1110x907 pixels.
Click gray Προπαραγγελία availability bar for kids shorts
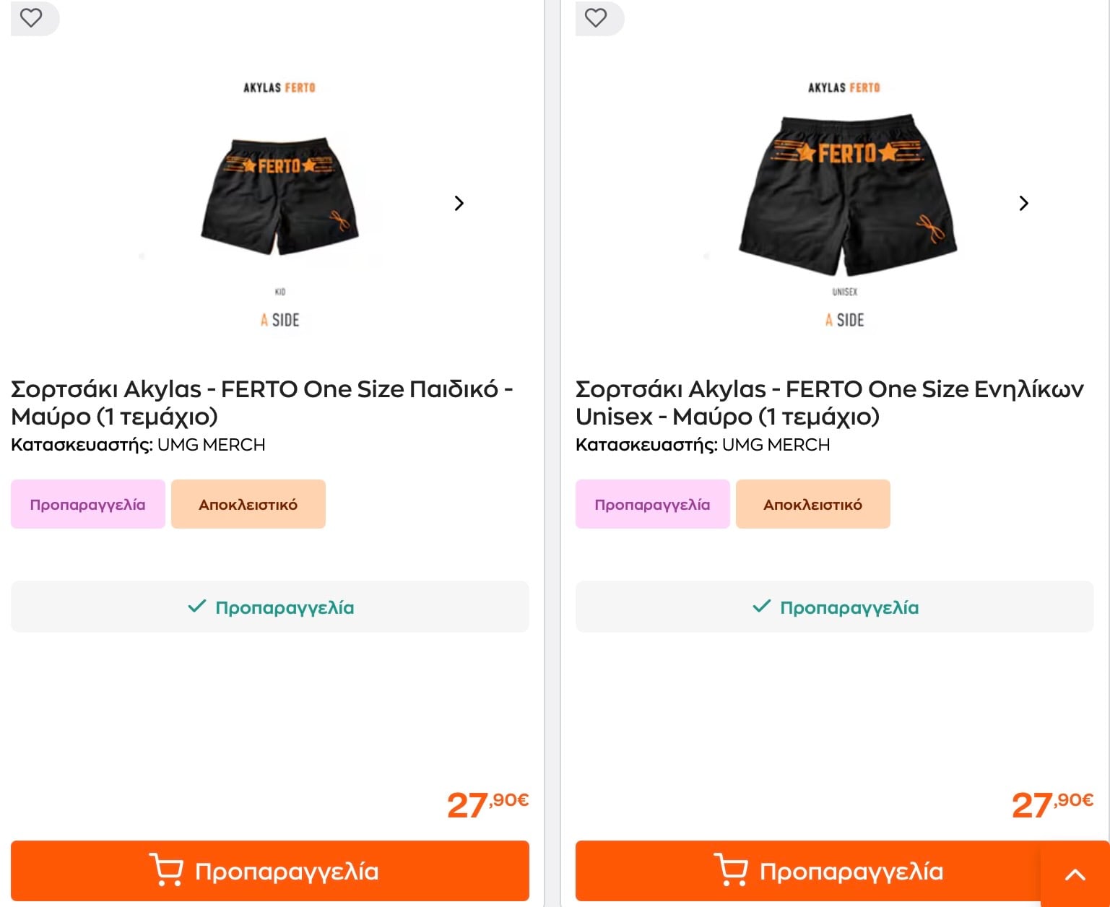[x=269, y=607]
